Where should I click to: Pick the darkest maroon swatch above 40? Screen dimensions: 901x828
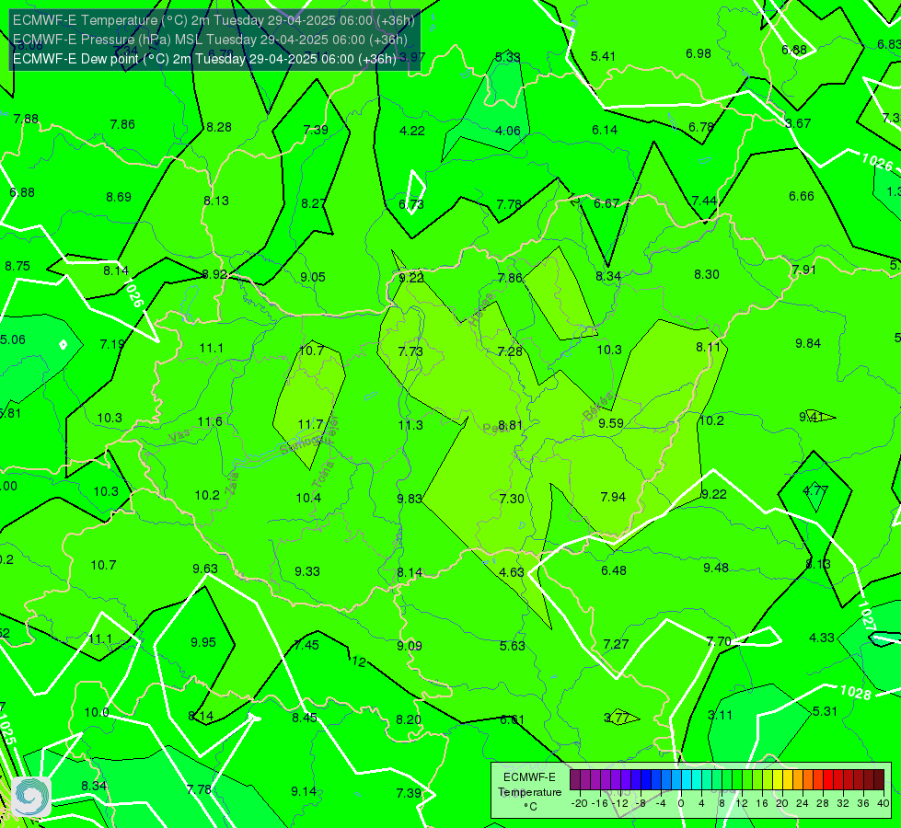pyautogui.click(x=879, y=780)
